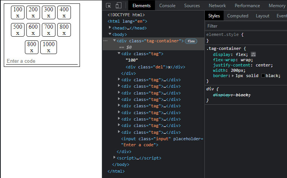Collapse the tag-container div node
Image resolution: width=287 pixels, height=178 pixels.
[x=114, y=40]
